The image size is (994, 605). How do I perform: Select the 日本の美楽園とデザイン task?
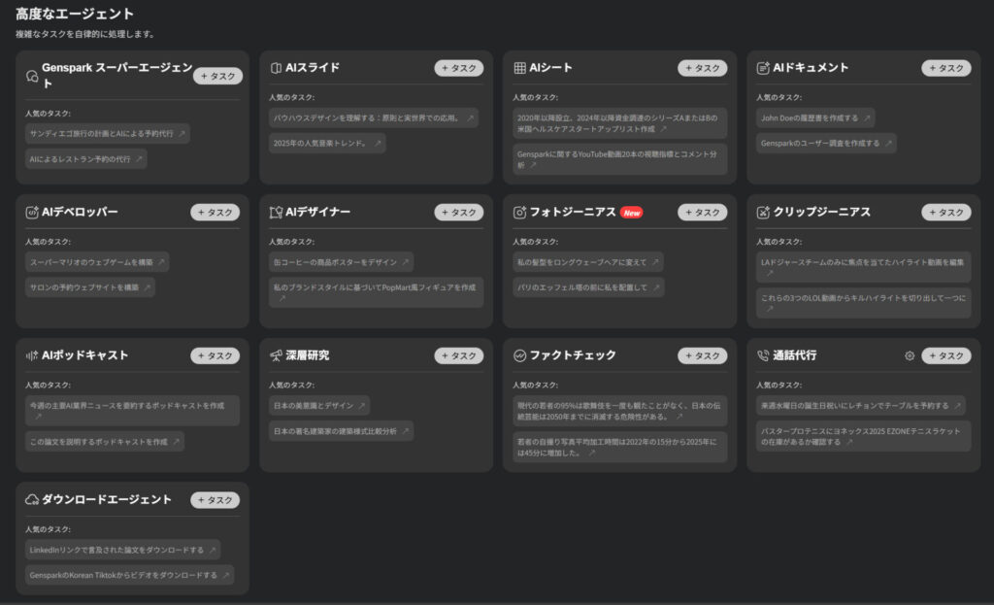coord(318,405)
